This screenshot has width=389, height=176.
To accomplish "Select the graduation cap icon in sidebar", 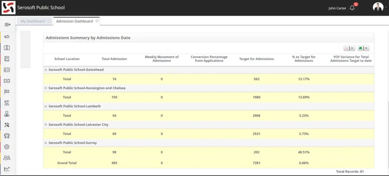I will (x=7, y=103).
